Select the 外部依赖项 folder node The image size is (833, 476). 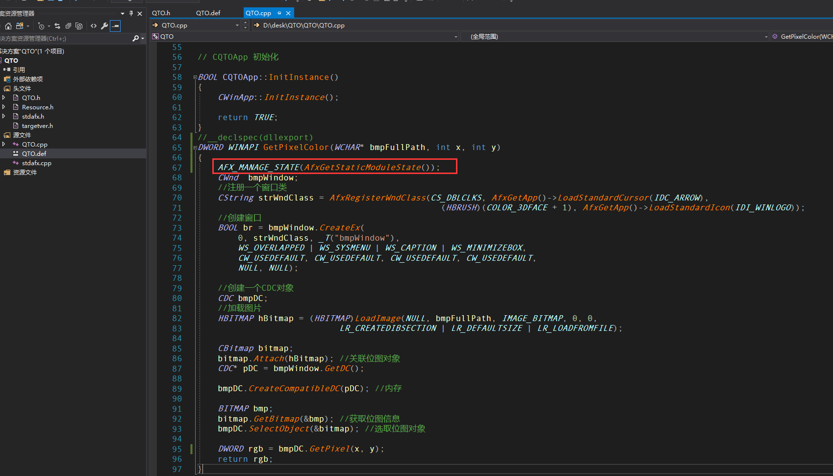28,79
